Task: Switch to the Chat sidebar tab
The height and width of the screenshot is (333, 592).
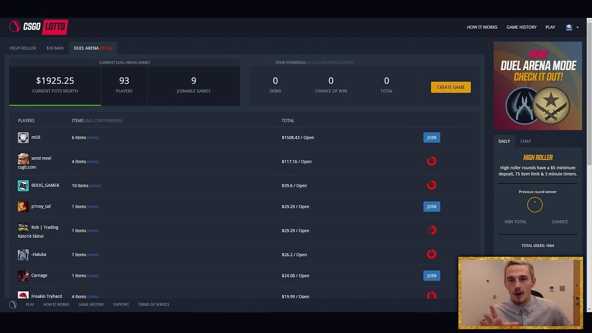Action: tap(525, 141)
